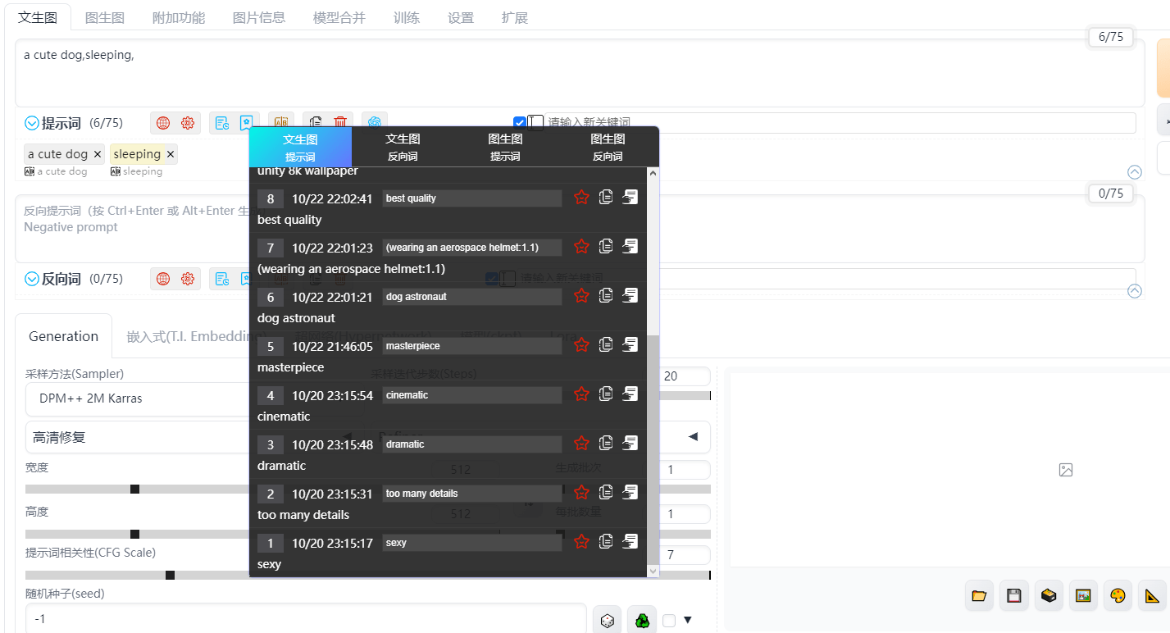Viewport: 1170px width, 633px height.
Task: Click the dice random seed button
Action: (607, 621)
